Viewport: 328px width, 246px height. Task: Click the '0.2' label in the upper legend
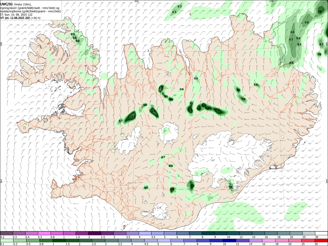(2, 237)
